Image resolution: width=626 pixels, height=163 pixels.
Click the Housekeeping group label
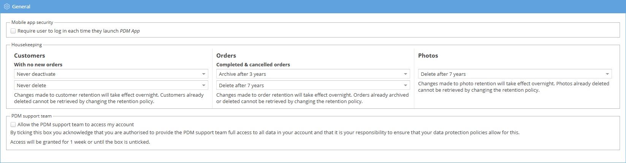click(27, 45)
